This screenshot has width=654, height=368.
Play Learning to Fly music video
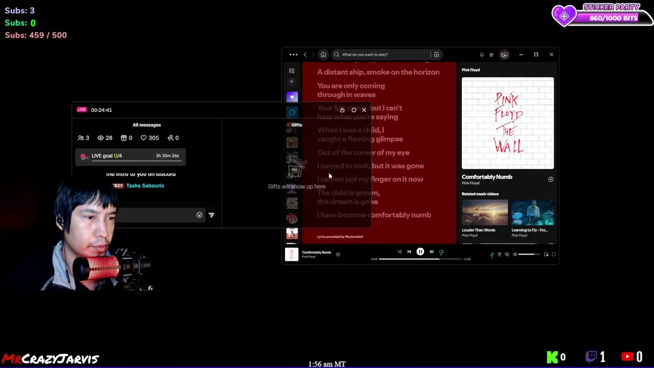[x=532, y=213]
